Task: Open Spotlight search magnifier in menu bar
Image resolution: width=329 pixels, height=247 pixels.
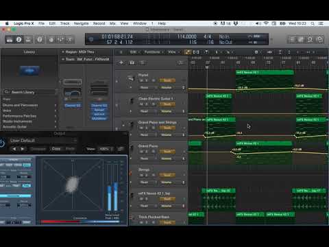Action: tap(313, 23)
